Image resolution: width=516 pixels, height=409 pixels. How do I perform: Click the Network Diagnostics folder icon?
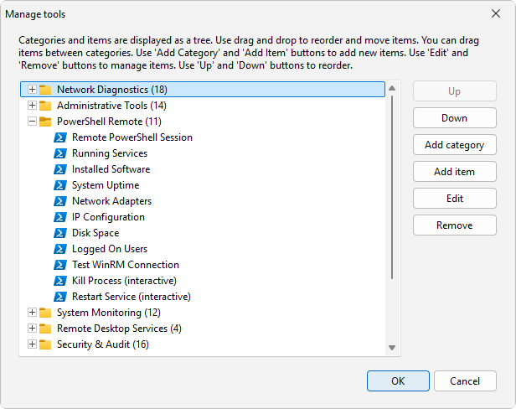pyautogui.click(x=45, y=90)
